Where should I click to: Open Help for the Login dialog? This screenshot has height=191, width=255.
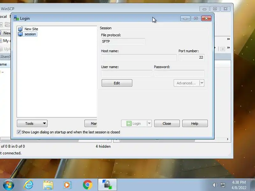(195, 124)
